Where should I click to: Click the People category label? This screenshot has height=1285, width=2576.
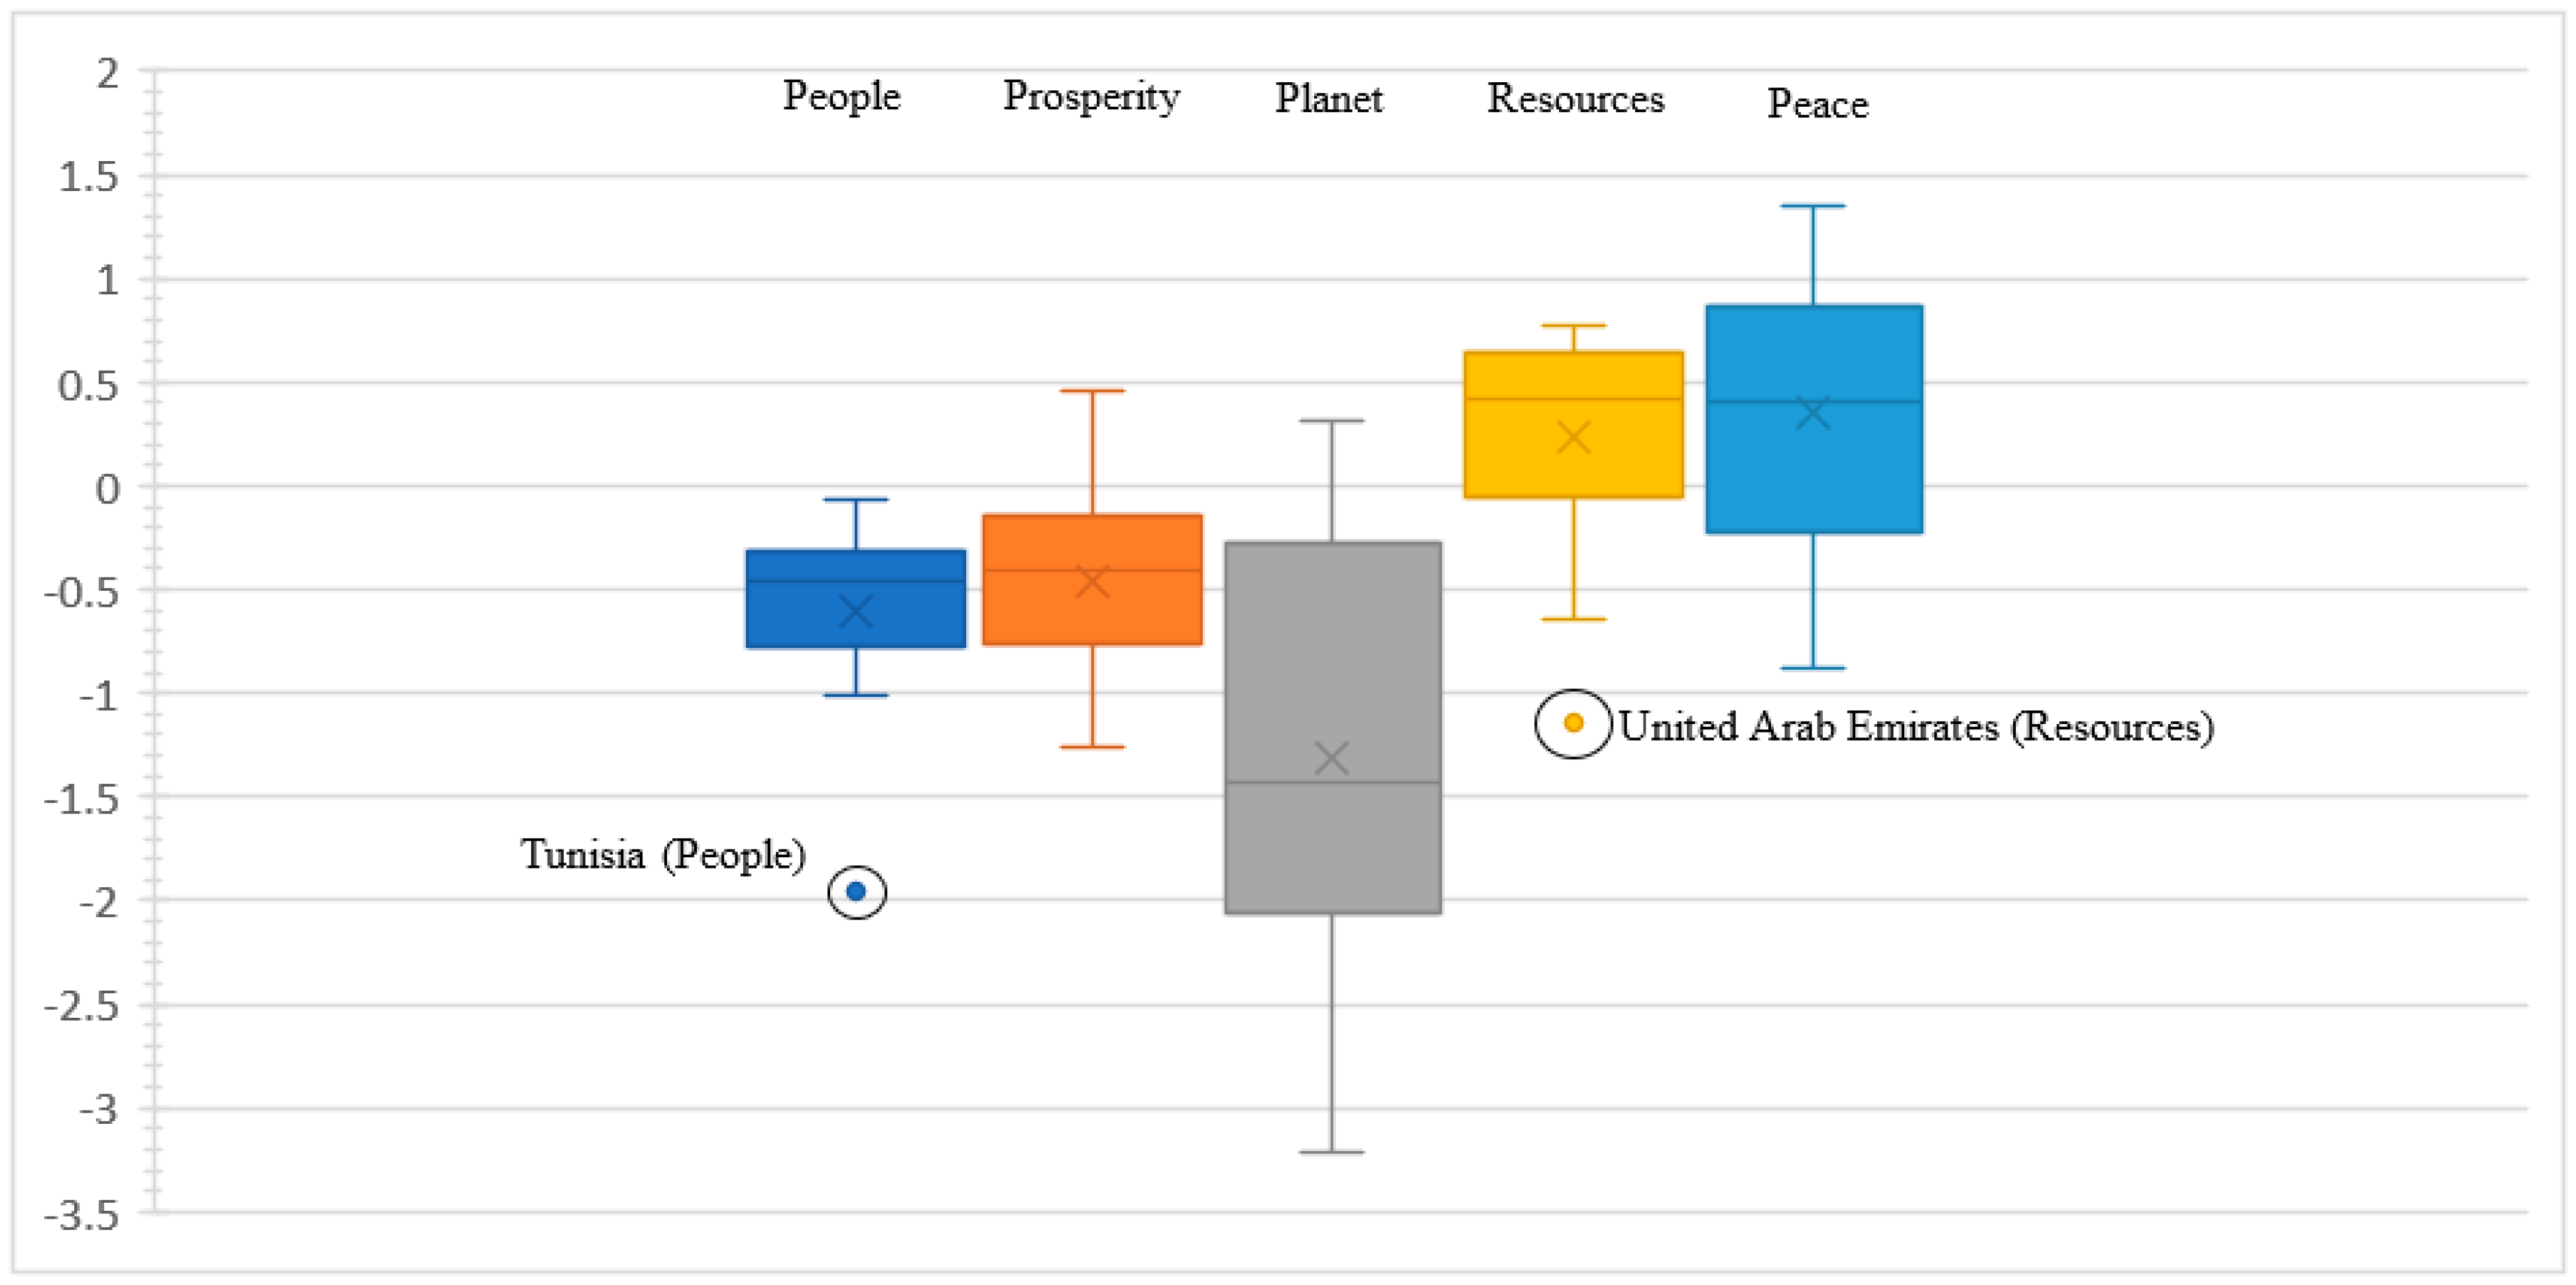pos(841,97)
